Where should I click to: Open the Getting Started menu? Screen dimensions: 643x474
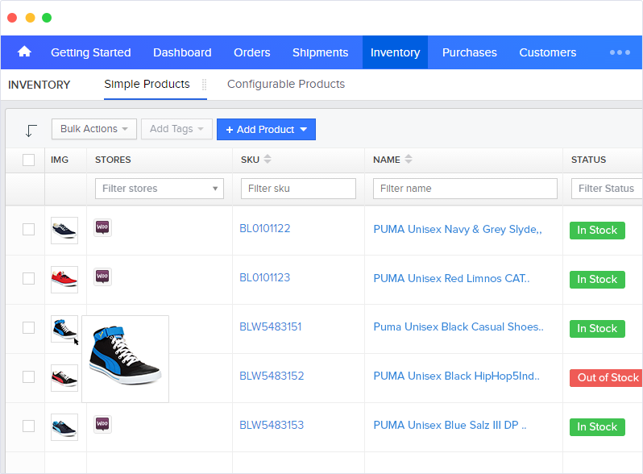[90, 52]
